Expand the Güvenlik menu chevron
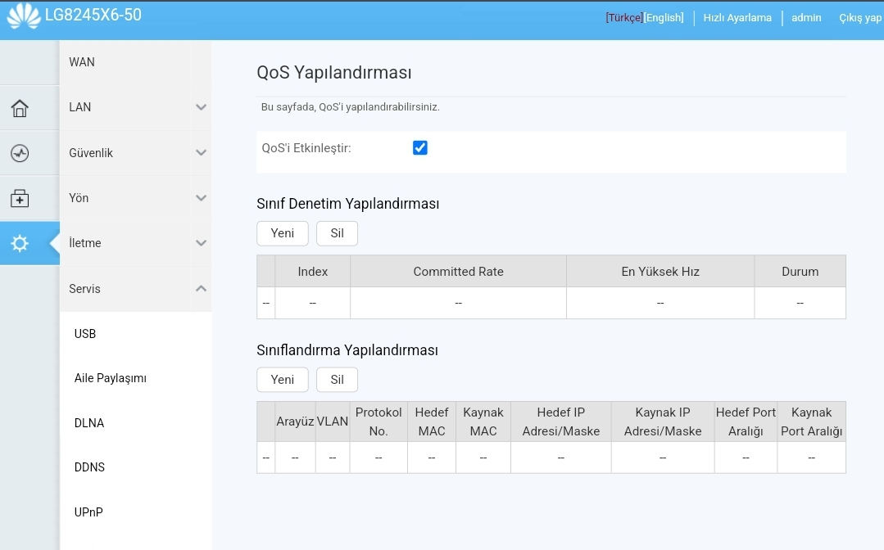Image resolution: width=884 pixels, height=550 pixels. (201, 152)
